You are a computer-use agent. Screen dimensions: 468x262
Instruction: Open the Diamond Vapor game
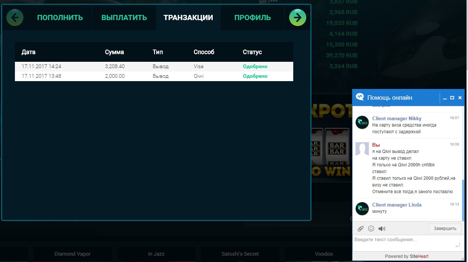[72, 254]
